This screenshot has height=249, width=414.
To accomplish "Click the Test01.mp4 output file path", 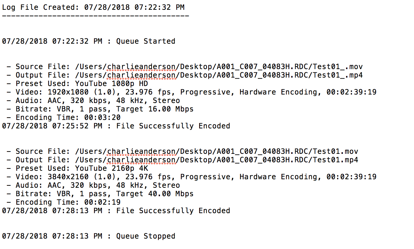I will pos(216,160).
